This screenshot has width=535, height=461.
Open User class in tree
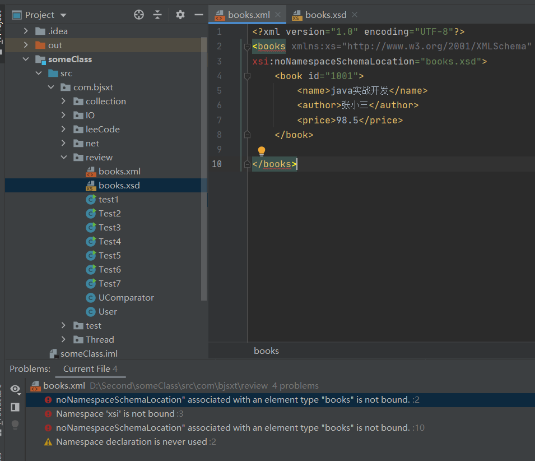coord(101,311)
